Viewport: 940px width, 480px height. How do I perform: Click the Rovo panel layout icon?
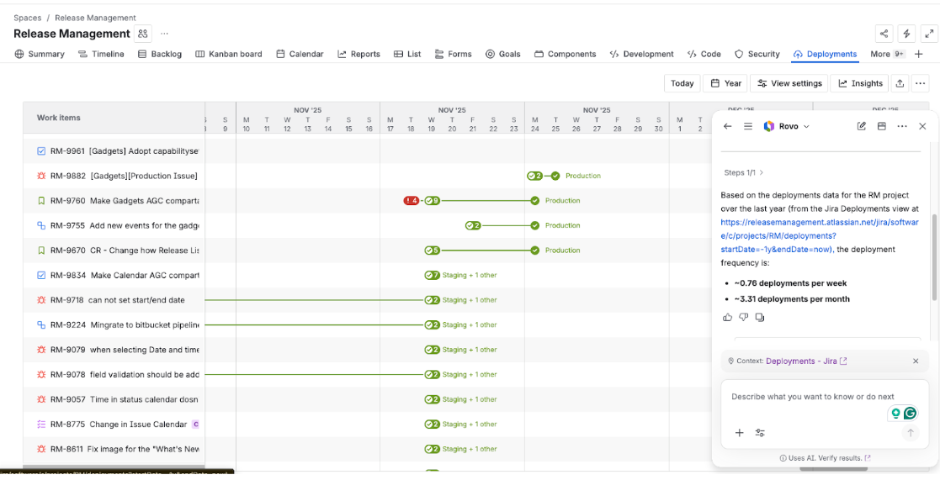881,126
